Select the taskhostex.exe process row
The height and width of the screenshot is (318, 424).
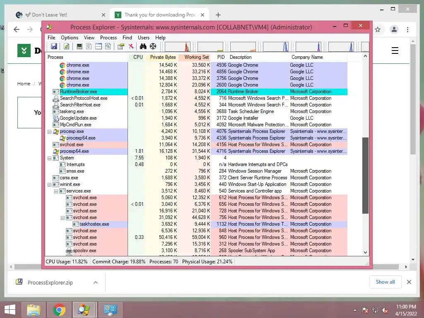197,224
